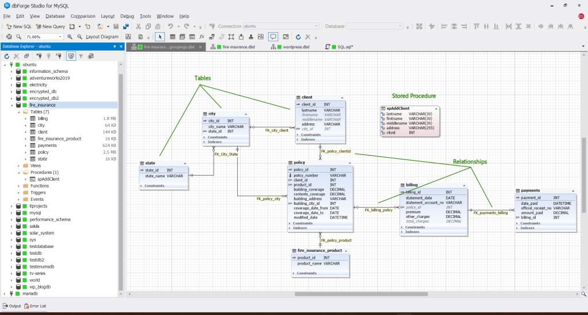Image resolution: width=588 pixels, height=315 pixels.
Task: Open the New Query arrow dropdown
Action: 79,26
